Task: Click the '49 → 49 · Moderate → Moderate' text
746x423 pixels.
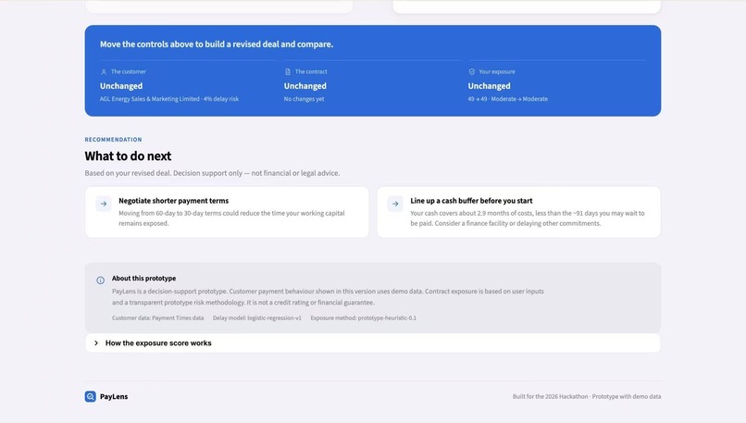Action: pyautogui.click(x=507, y=99)
